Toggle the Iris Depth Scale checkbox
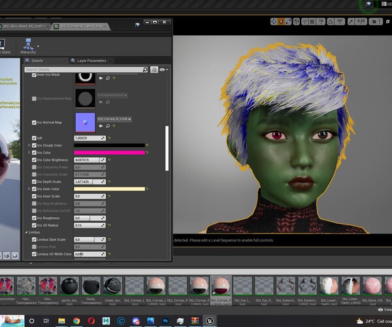Screen dimensions: 392x327 pos(34,182)
